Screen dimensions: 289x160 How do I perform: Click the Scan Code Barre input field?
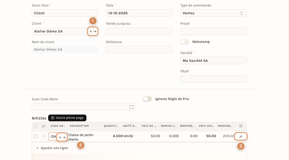(x=84, y=107)
